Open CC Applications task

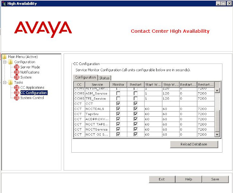click(32, 88)
